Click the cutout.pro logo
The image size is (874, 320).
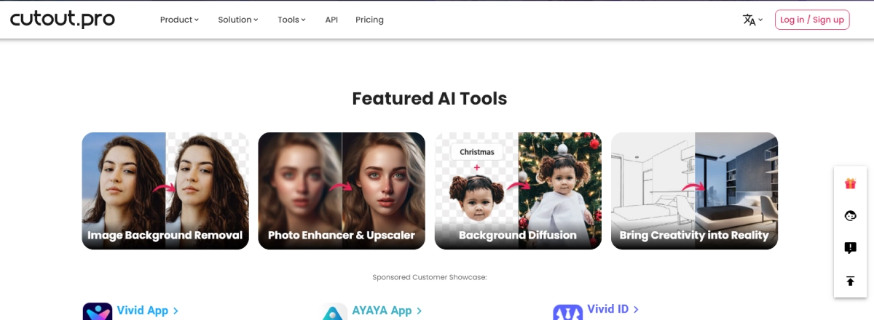coord(63,20)
